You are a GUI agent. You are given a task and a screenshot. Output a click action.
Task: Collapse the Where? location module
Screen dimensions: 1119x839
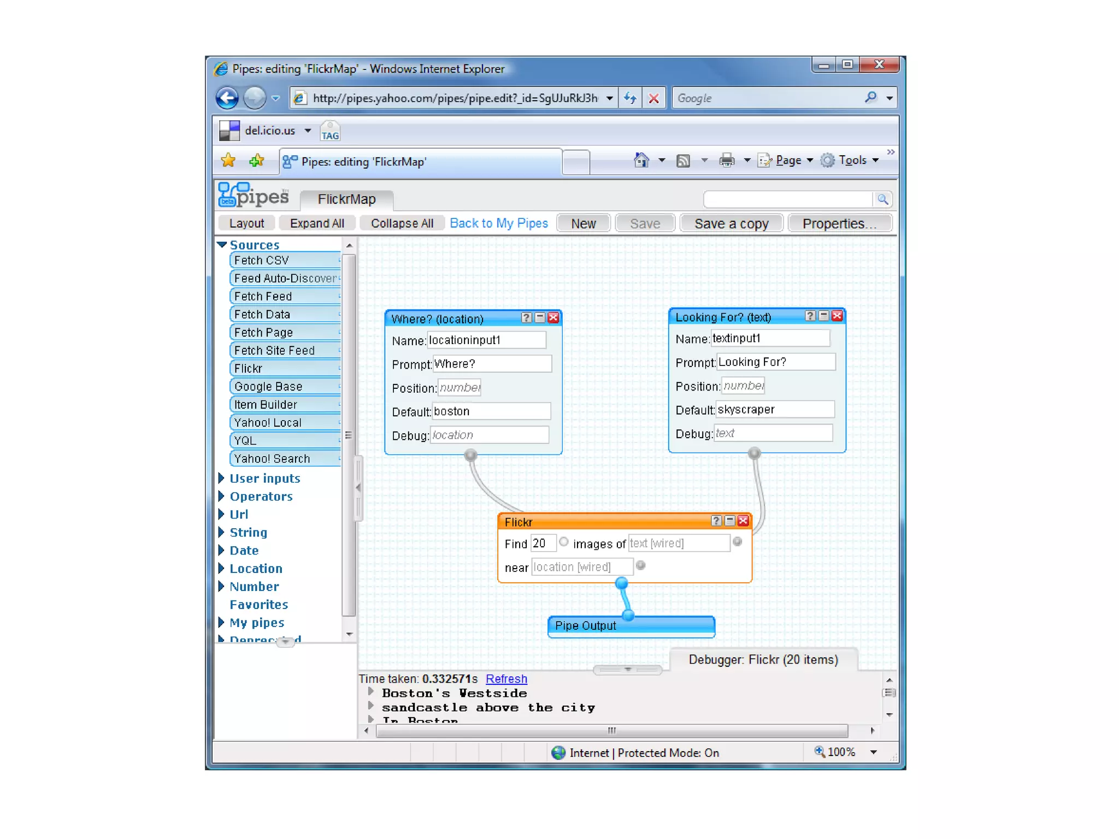(540, 317)
